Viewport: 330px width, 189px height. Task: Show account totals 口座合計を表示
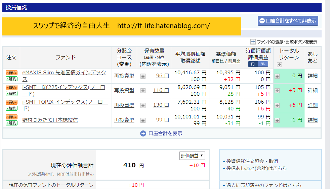pos(161,133)
